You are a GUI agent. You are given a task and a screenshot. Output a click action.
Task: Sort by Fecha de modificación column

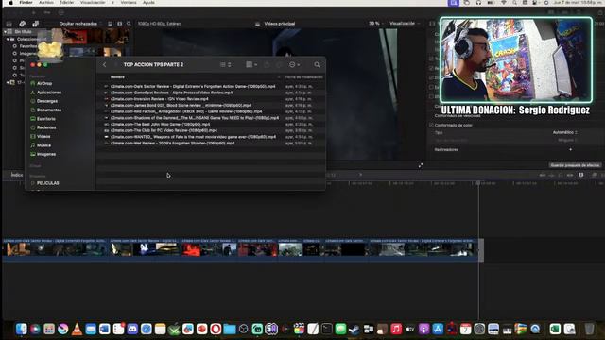tap(303, 77)
